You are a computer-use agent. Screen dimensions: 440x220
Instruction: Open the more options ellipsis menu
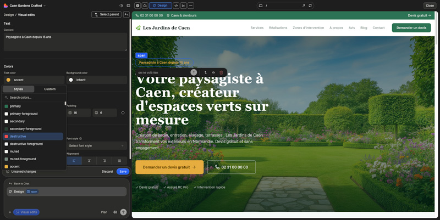(x=190, y=5)
